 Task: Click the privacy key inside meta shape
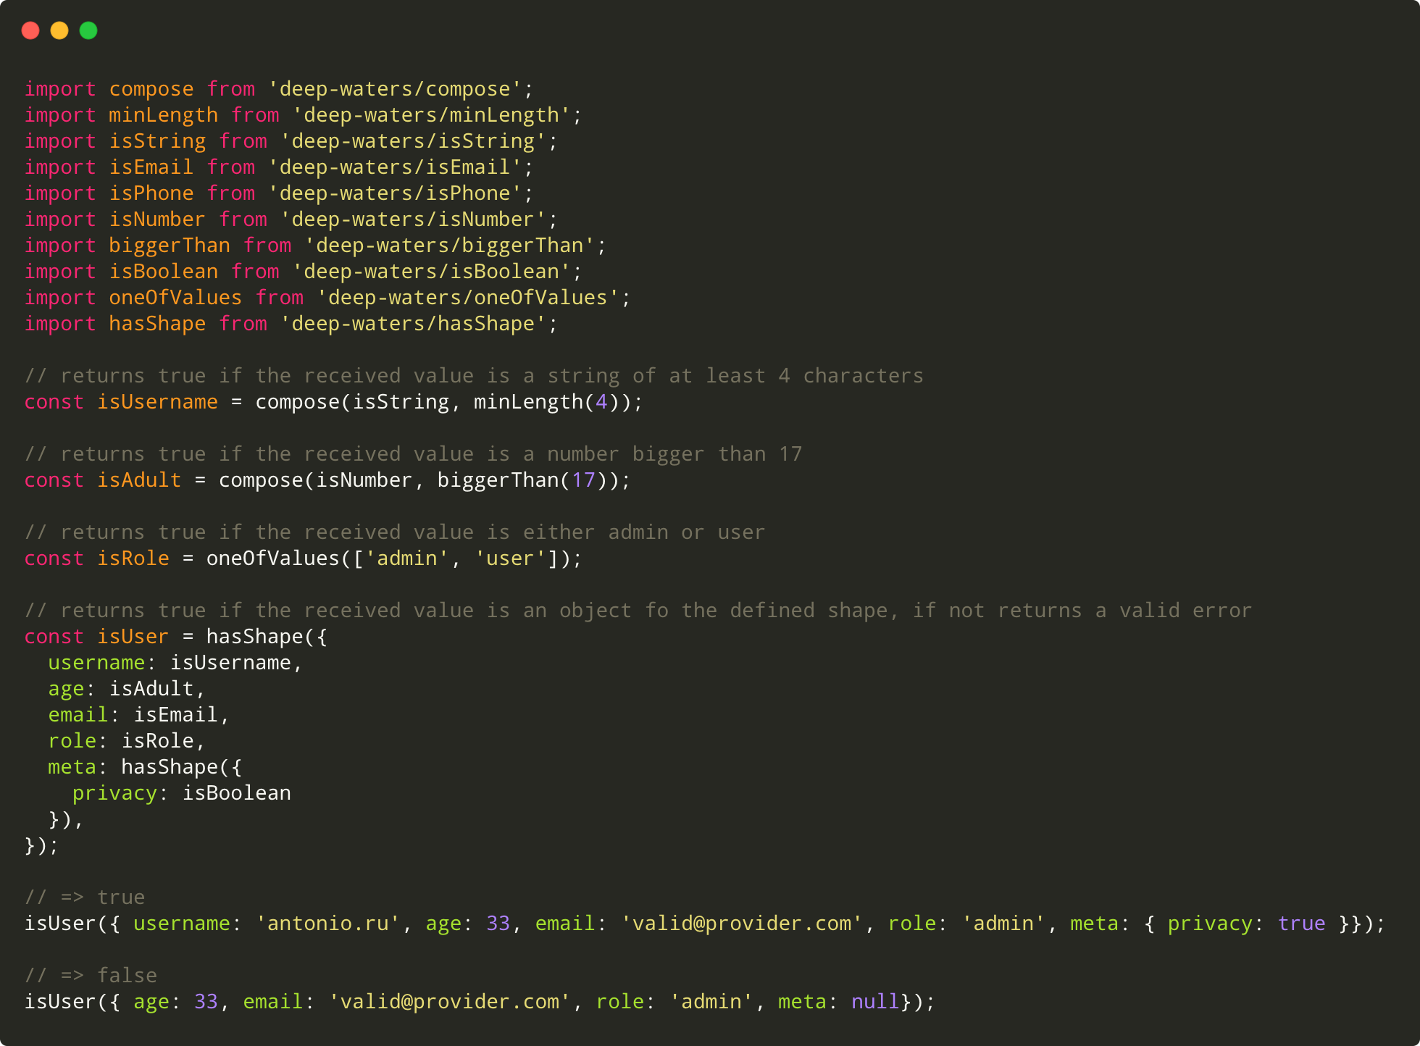click(114, 793)
